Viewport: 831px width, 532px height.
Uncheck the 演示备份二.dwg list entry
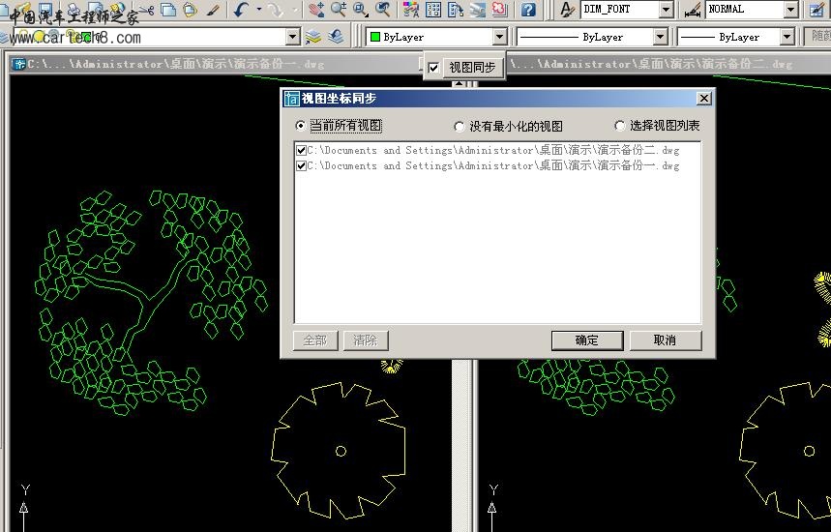tap(301, 151)
